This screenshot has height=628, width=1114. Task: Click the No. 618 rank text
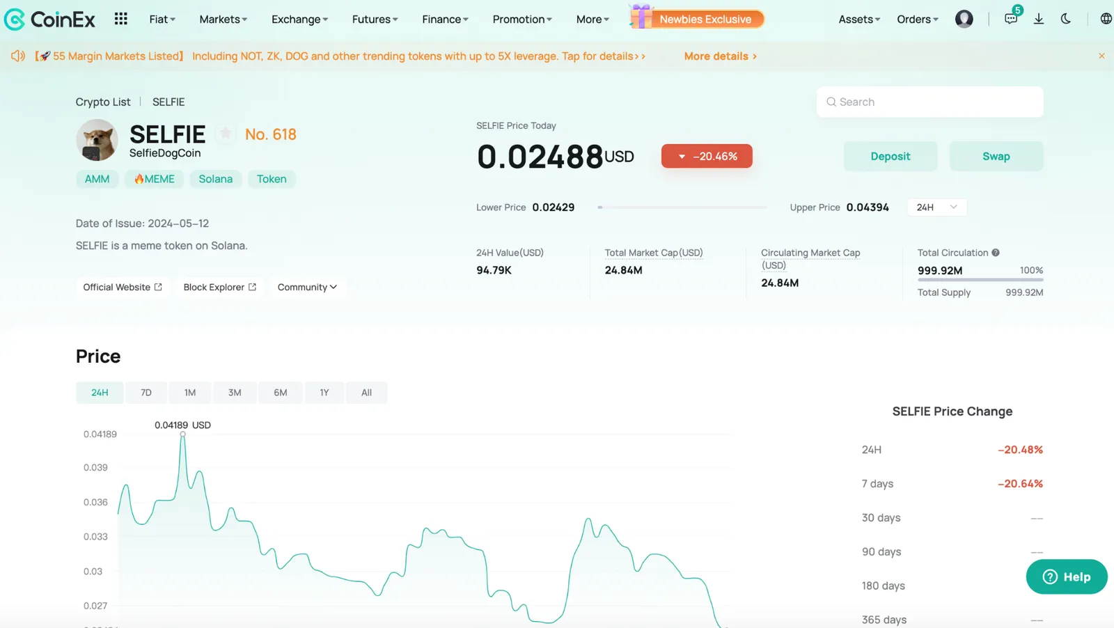point(271,134)
